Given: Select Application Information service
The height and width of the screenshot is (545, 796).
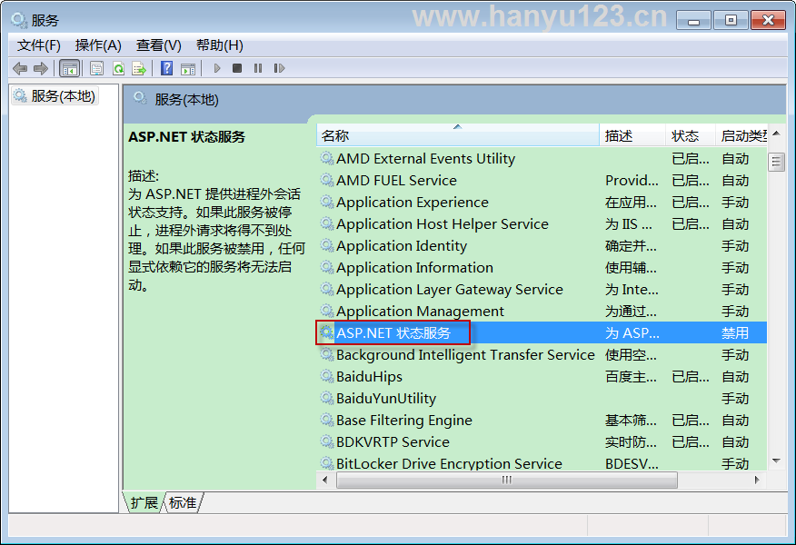Looking at the screenshot, I should (542, 268).
